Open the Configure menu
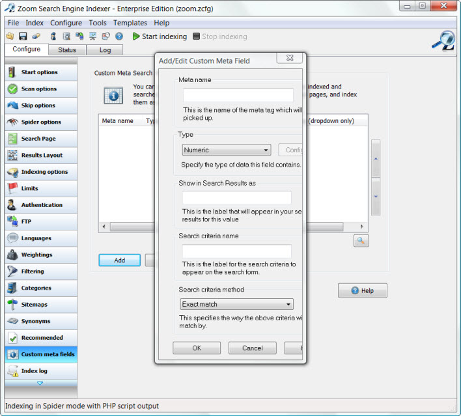Viewport: 461px width, 416px height. (x=66, y=23)
